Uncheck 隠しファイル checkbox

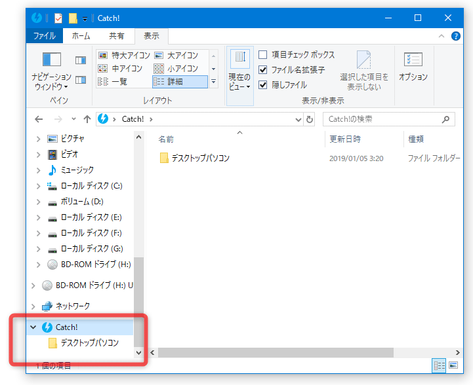[x=263, y=85]
